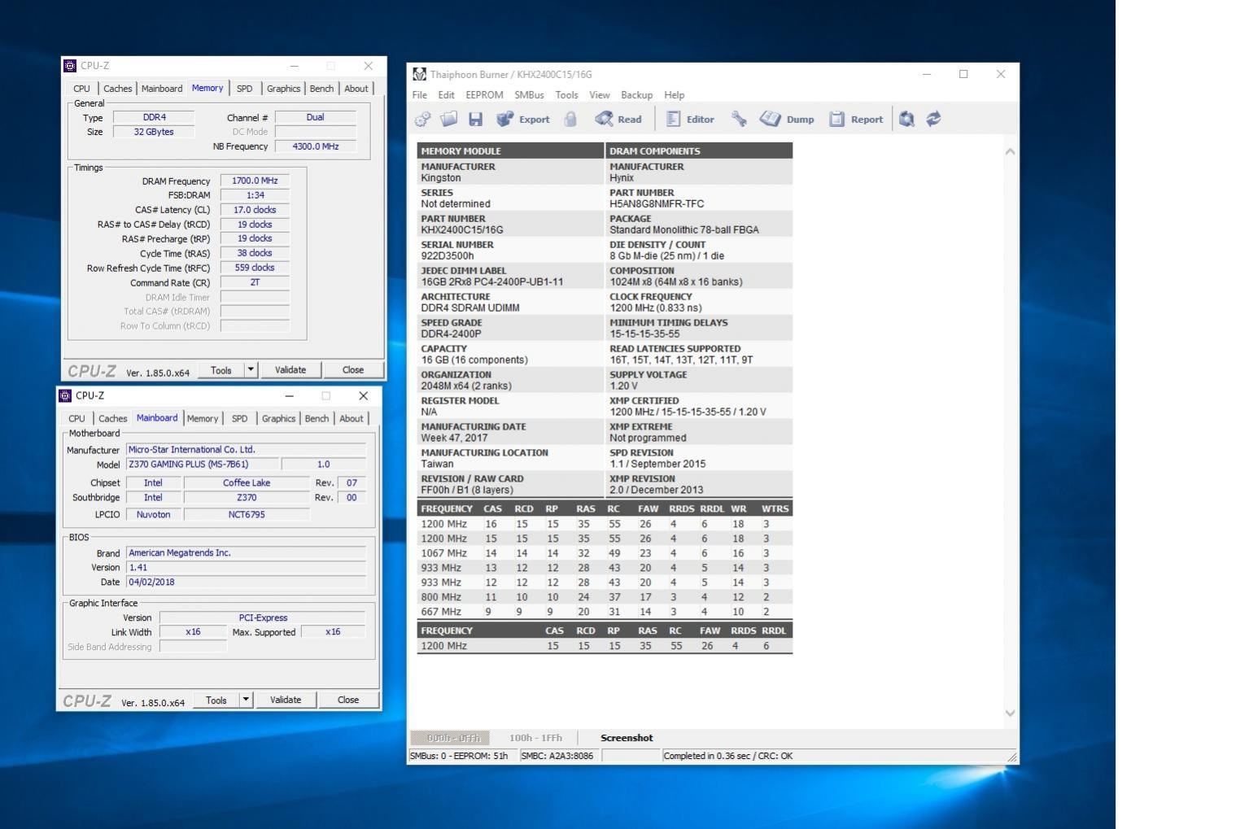Screen dimensions: 1249x829
Task: Switch to CPU tab in lower CPU-Z window
Action: [x=77, y=419]
